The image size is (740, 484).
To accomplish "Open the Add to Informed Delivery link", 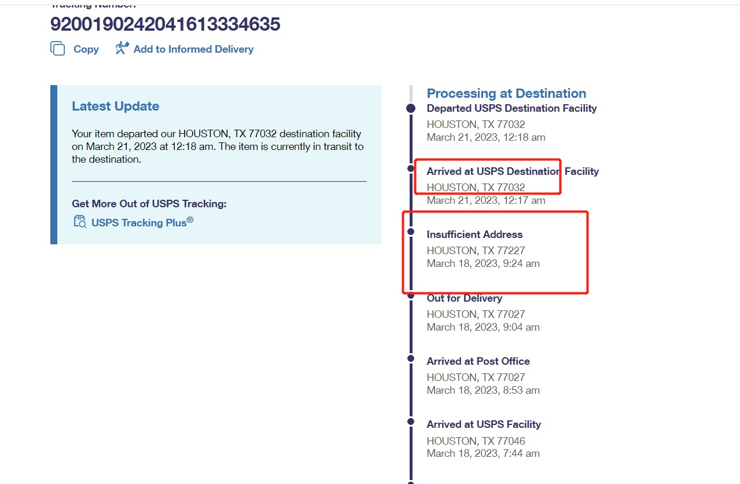I will pos(193,49).
